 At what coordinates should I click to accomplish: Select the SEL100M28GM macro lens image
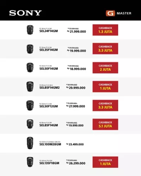point(30,143)
